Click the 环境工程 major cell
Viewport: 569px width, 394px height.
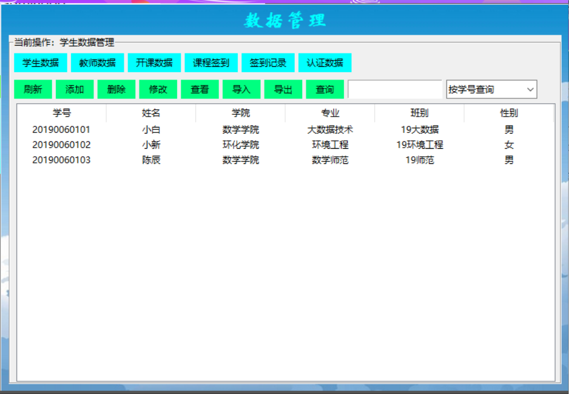point(330,145)
